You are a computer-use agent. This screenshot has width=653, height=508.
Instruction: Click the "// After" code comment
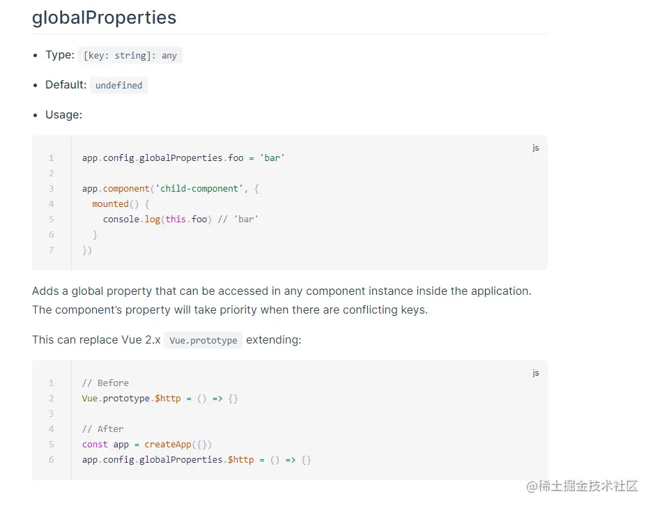click(102, 429)
